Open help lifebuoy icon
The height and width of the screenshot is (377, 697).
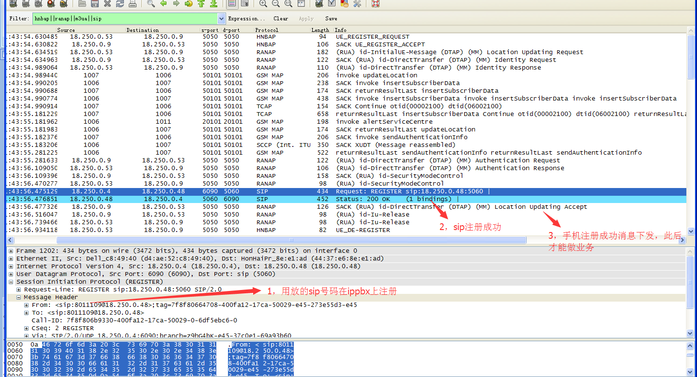[x=376, y=4]
